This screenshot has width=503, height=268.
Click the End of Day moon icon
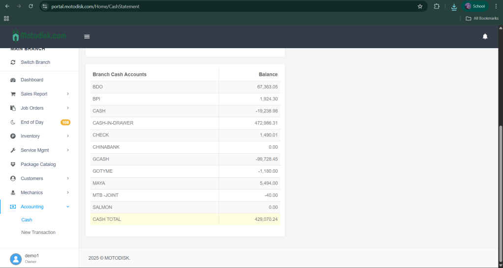13,122
